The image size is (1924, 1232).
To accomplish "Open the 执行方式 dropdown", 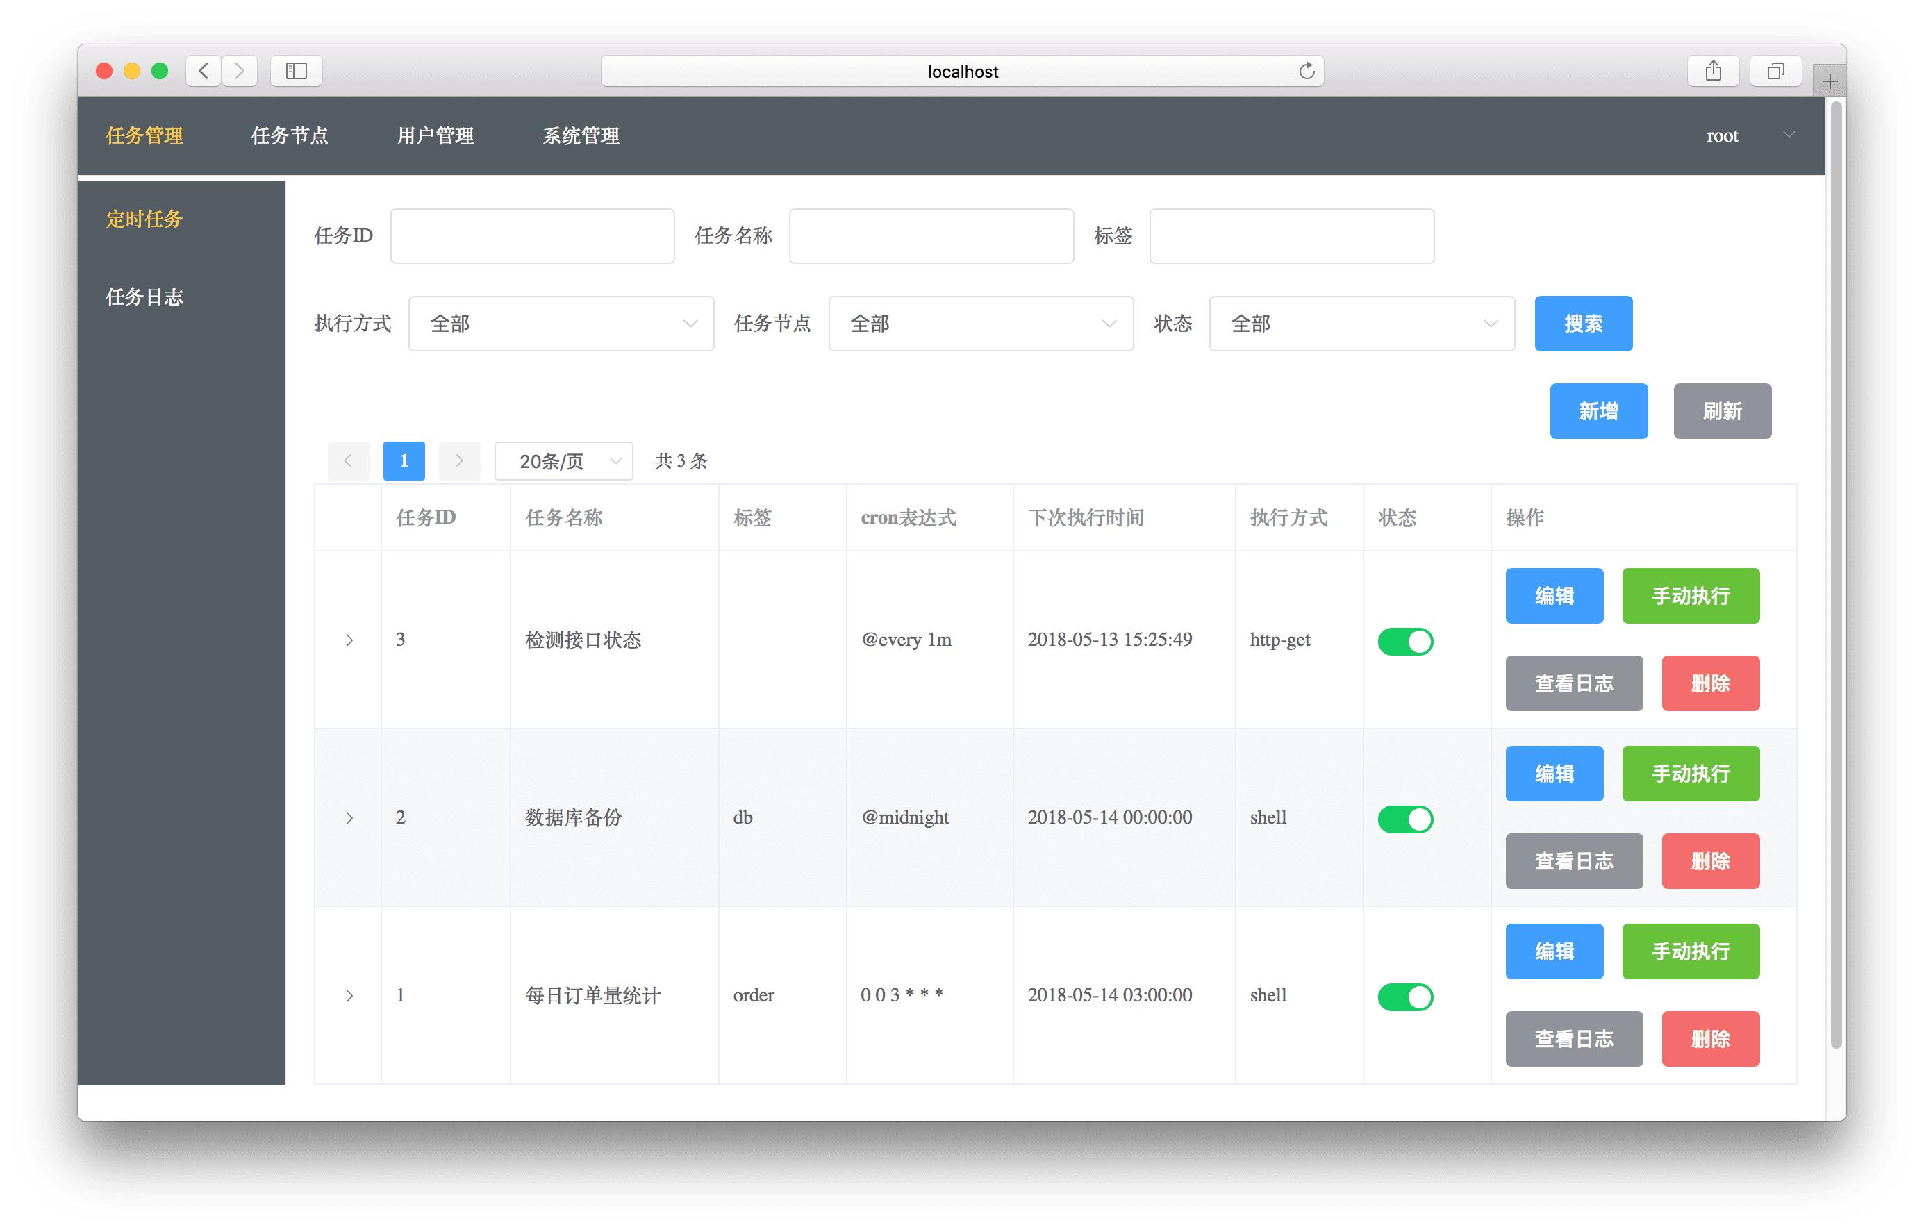I will [x=560, y=323].
